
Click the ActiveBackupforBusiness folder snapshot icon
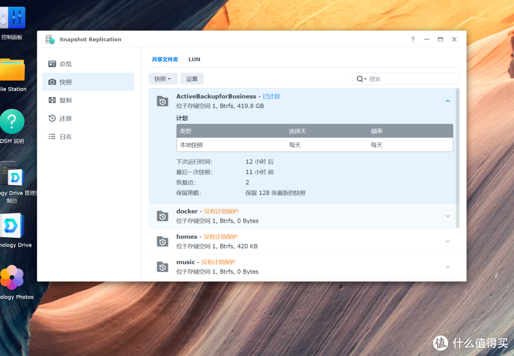(163, 101)
